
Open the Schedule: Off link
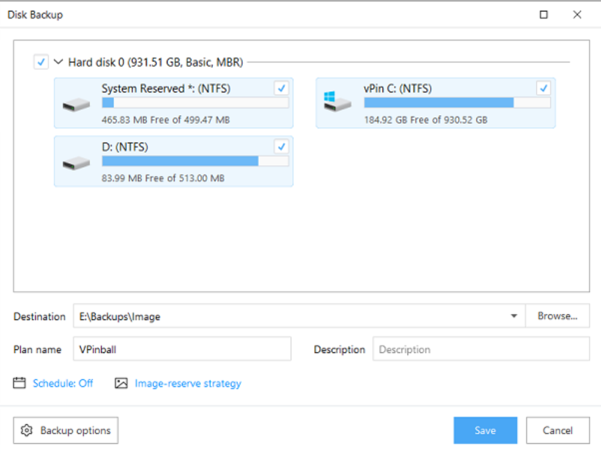(63, 383)
